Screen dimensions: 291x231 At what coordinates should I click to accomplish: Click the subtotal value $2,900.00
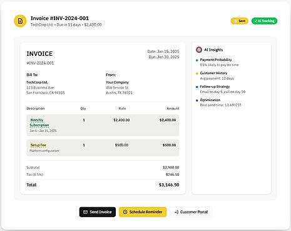pos(171,168)
